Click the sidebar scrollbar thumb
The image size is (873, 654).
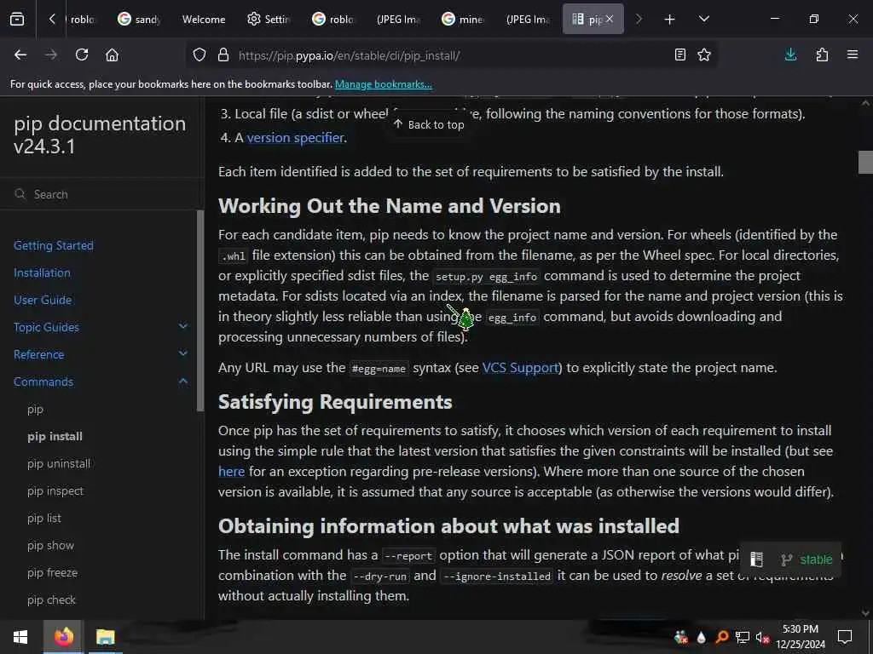click(200, 310)
